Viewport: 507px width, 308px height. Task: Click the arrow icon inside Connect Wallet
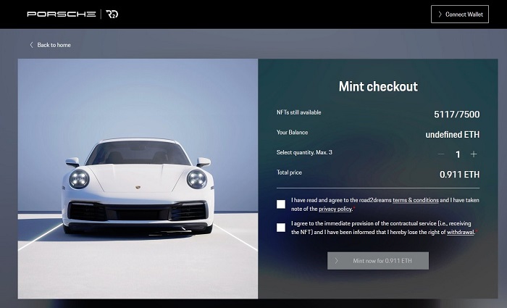click(440, 14)
